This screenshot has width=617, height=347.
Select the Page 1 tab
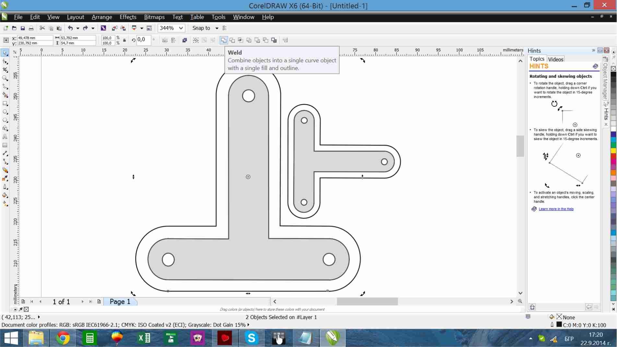(120, 302)
